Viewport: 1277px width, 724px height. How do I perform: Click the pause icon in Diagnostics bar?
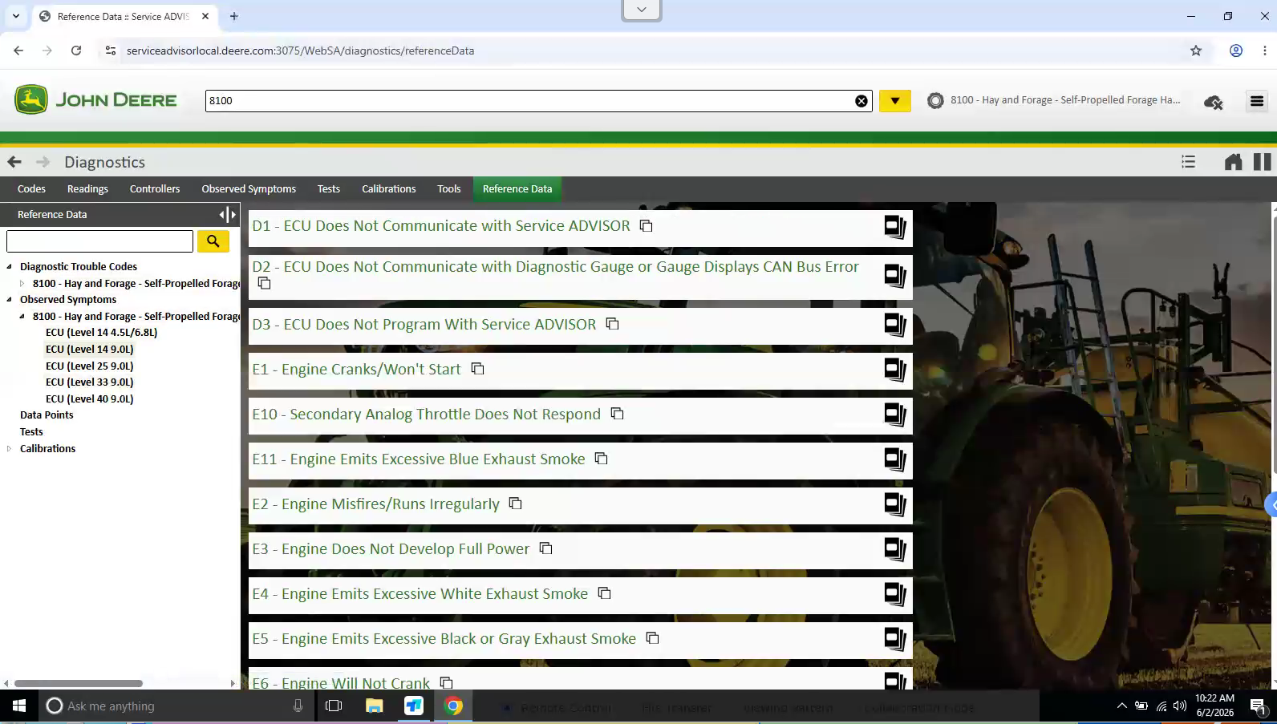coord(1262,162)
